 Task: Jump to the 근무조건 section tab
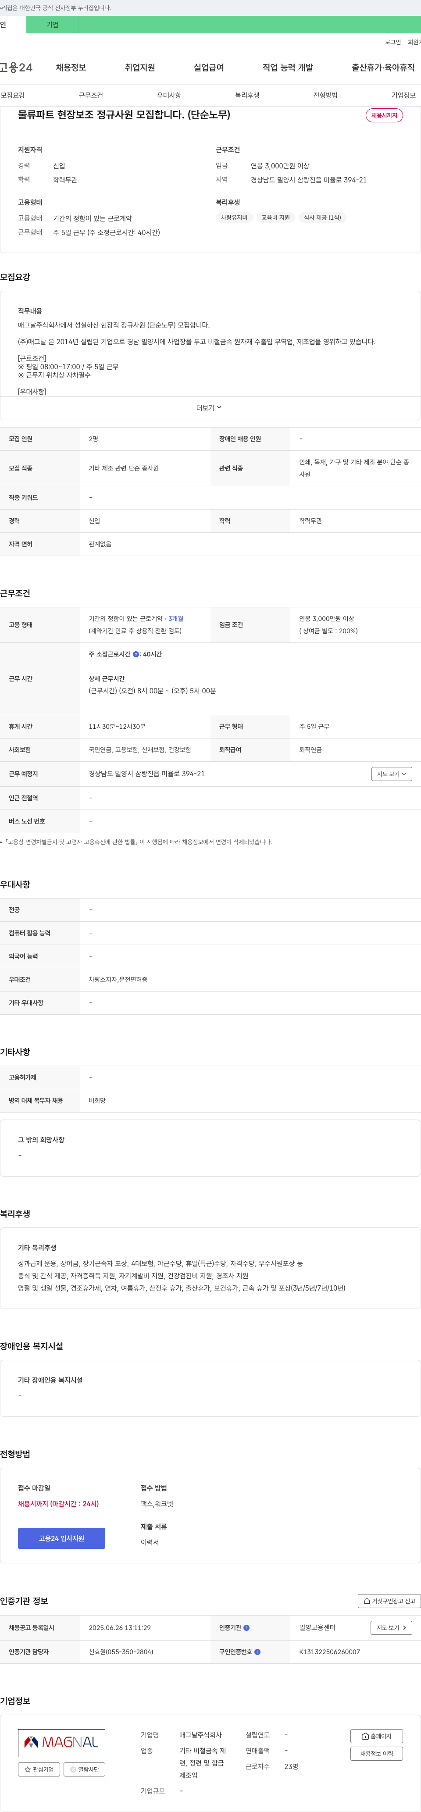91,95
